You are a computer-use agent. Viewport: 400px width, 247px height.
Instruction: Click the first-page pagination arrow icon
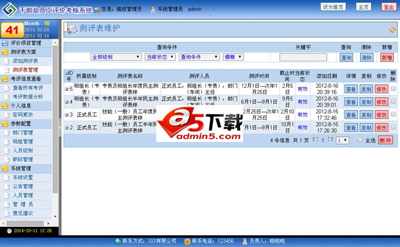tap(315, 139)
